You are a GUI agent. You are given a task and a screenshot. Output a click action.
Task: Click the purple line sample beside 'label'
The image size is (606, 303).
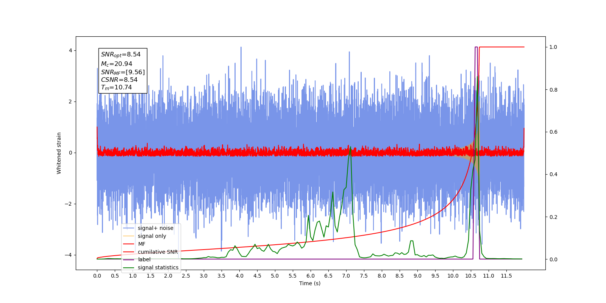pyautogui.click(x=129, y=259)
